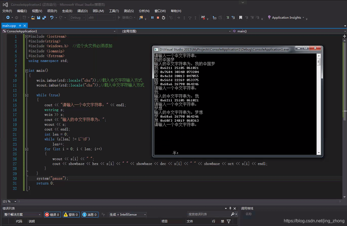Open the 整个解决方案 scope dropdown
This screenshot has height=226, width=347.
click(x=23, y=215)
